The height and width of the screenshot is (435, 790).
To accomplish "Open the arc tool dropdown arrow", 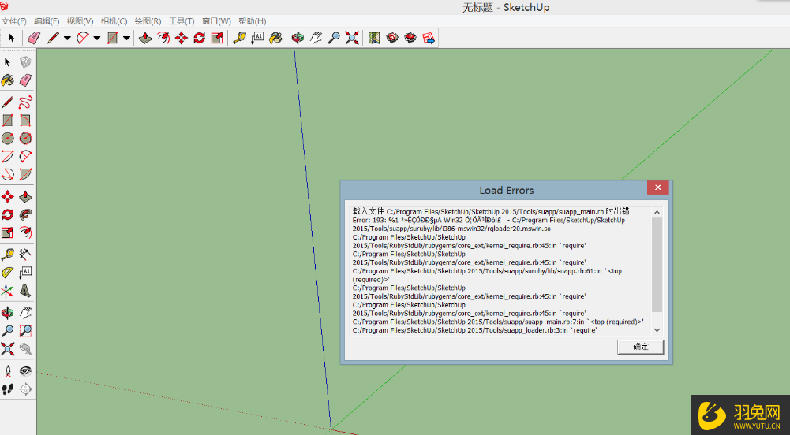I will (96, 38).
